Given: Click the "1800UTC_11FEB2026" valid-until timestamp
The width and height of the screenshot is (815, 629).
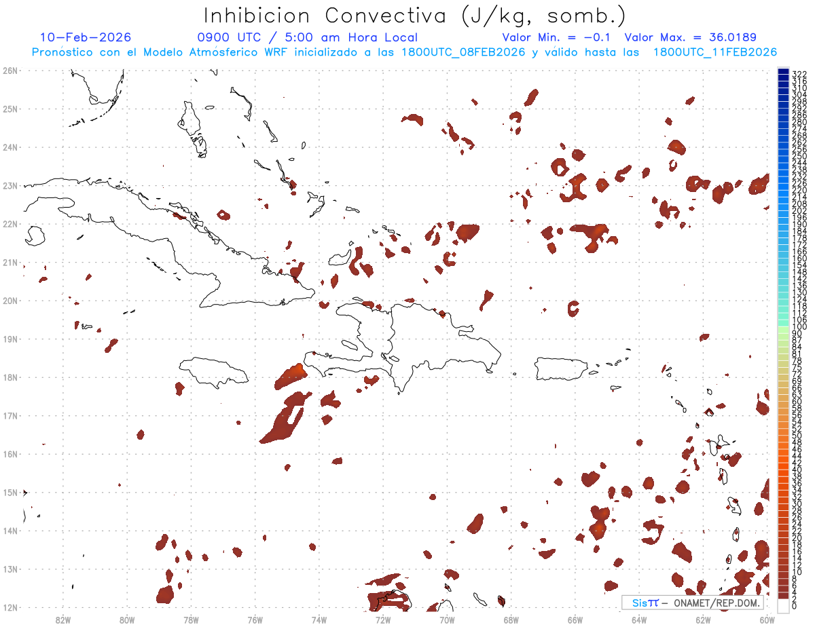Looking at the screenshot, I should coord(715,52).
